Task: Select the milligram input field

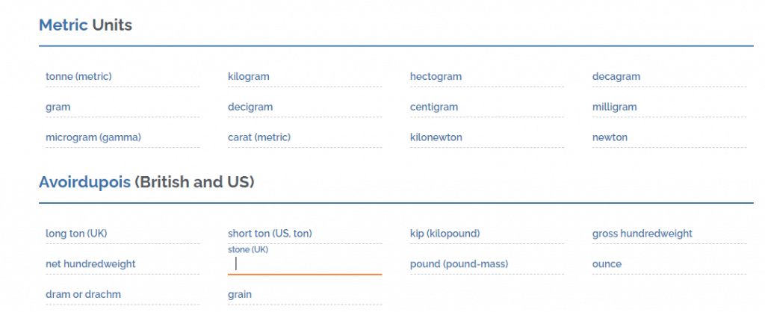Action: coord(669,107)
